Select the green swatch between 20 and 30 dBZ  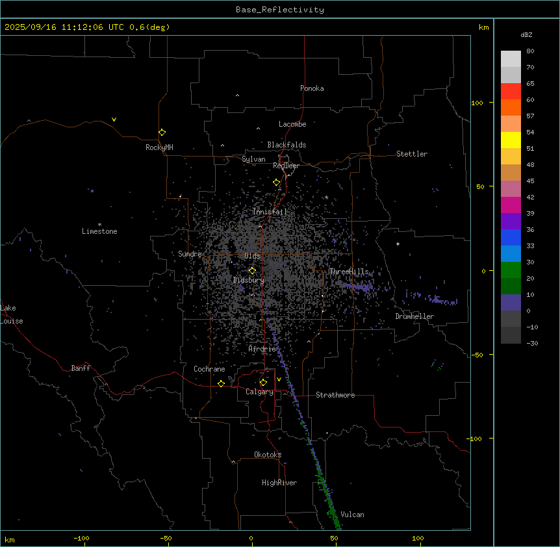point(511,270)
